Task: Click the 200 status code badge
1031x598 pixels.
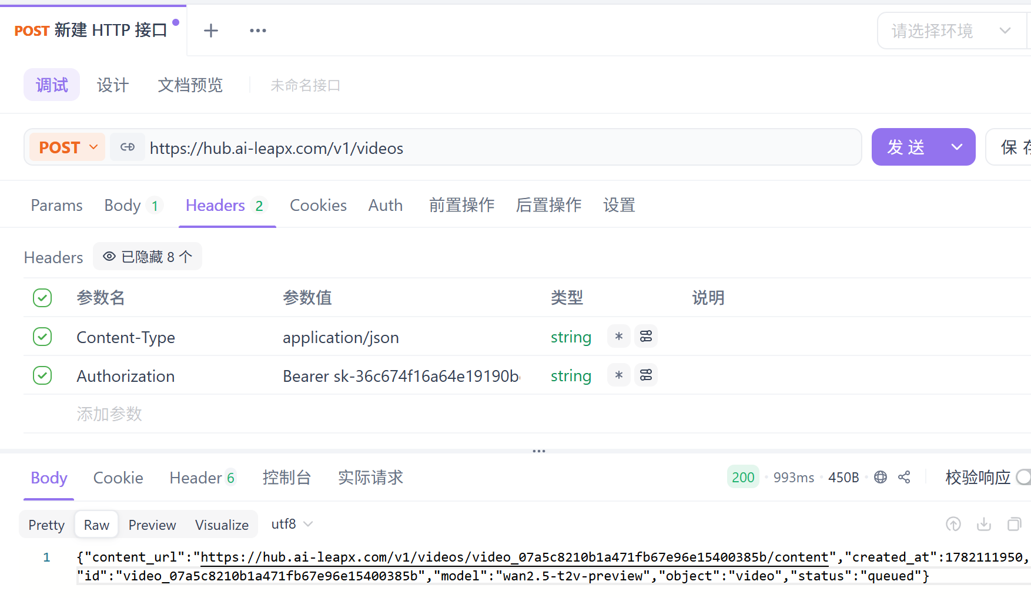Action: pos(743,477)
